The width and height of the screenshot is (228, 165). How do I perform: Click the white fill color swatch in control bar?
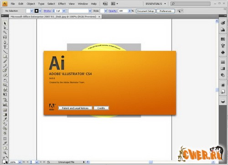(x=28, y=11)
